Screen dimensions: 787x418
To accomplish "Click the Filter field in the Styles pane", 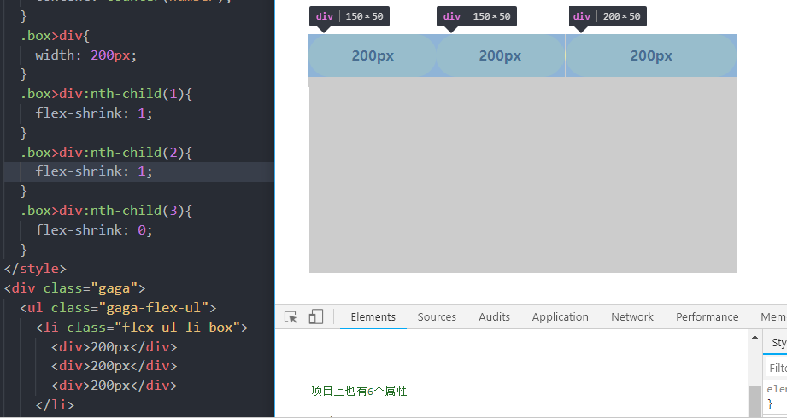I will 776,368.
